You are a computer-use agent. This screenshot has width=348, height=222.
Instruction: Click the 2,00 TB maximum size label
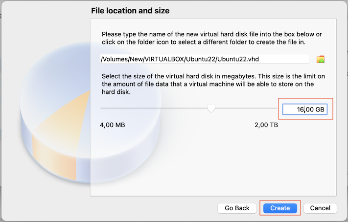[266, 125]
